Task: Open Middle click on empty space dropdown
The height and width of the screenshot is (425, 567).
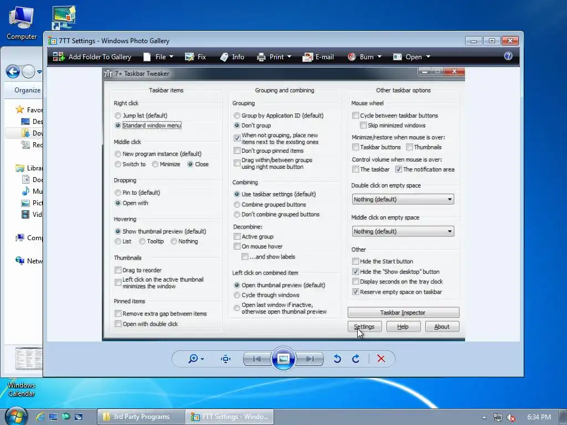Action: pos(403,231)
